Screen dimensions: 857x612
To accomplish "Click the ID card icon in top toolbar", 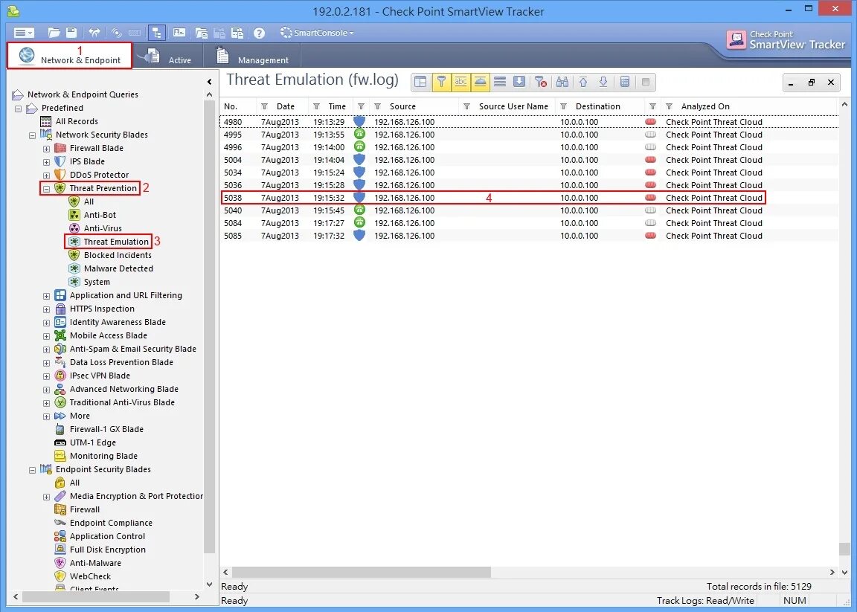I will coord(179,33).
